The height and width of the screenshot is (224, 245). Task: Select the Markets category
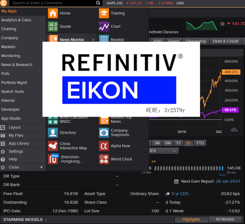[8, 47]
